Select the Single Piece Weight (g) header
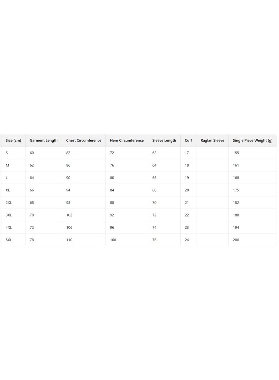279x380 pixels. 252,140
